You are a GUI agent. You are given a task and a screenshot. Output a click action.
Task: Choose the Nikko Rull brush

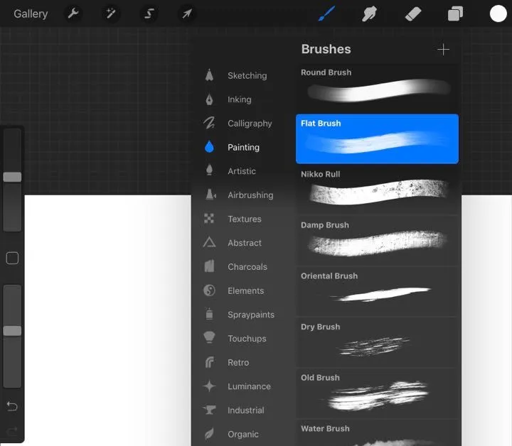pyautogui.click(x=377, y=190)
